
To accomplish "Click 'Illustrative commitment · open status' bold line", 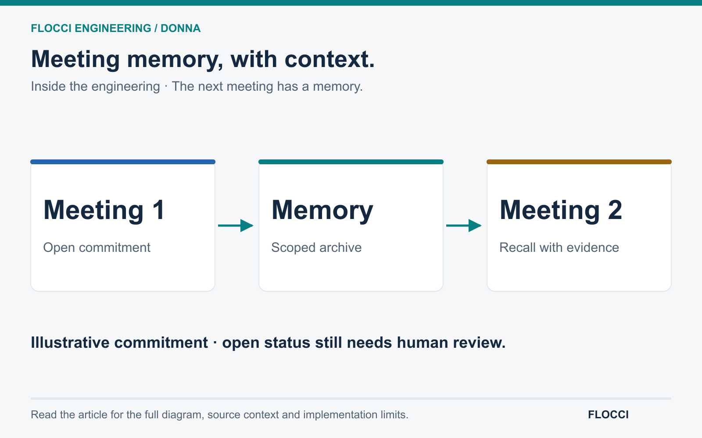I will pos(268,343).
